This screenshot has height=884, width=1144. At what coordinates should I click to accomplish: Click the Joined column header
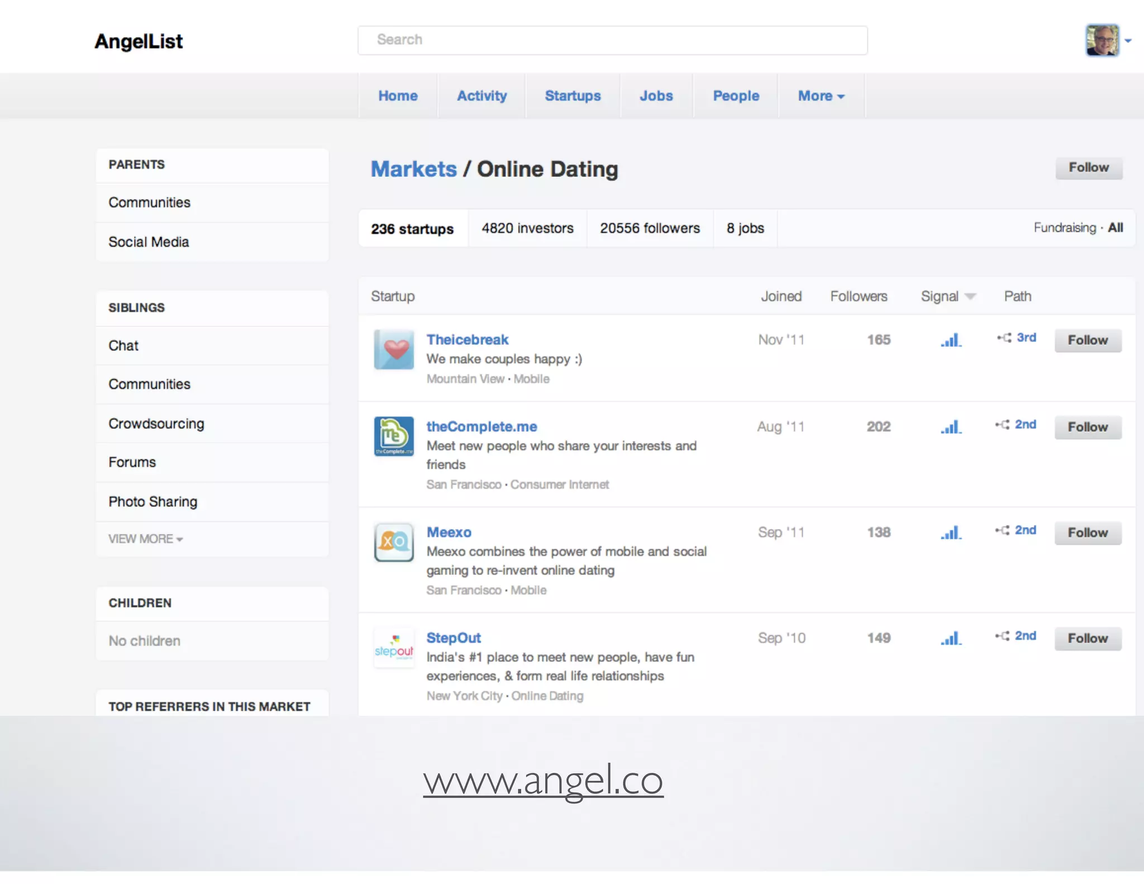pyautogui.click(x=781, y=296)
